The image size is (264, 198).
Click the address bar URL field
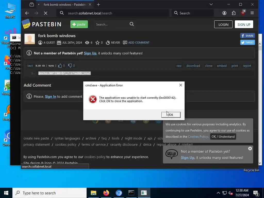tap(113, 13)
